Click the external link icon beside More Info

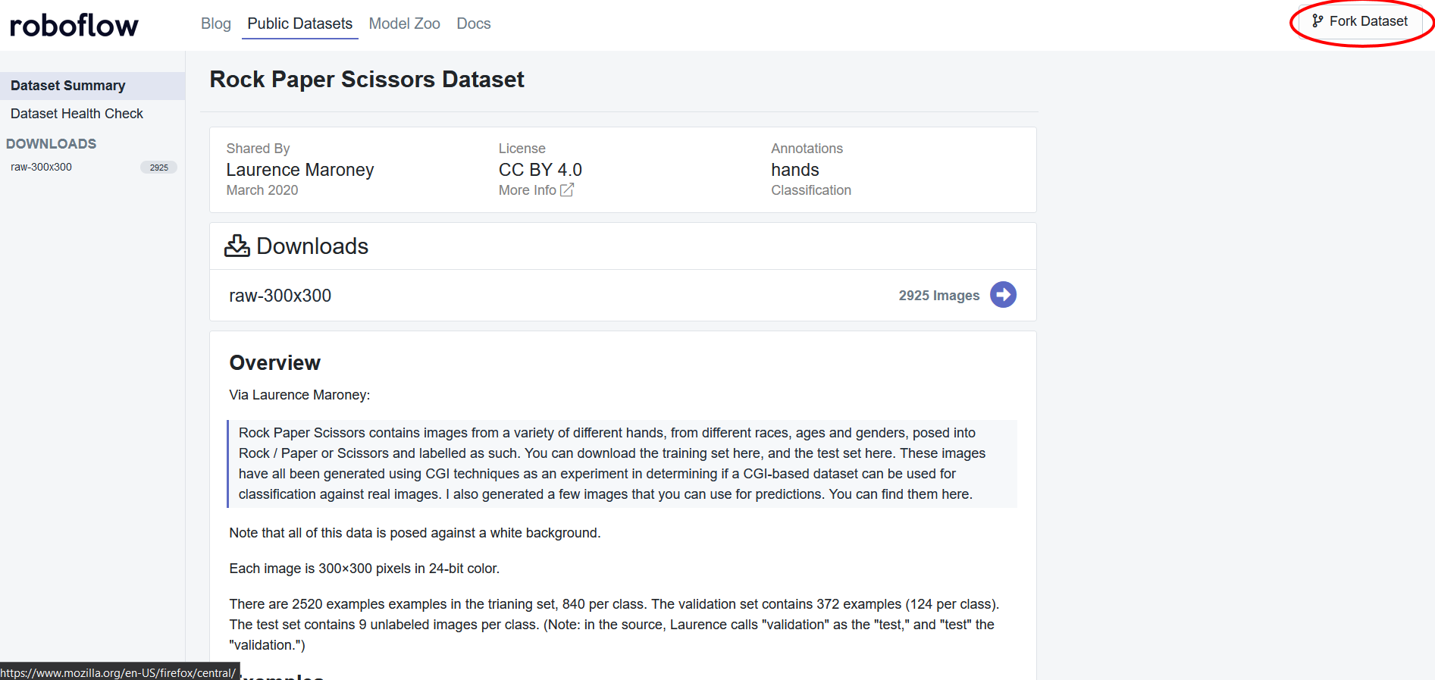pyautogui.click(x=567, y=190)
